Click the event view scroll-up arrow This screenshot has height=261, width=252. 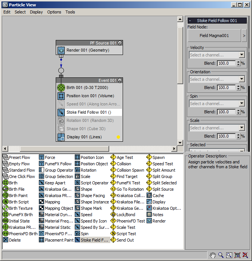click(180, 19)
